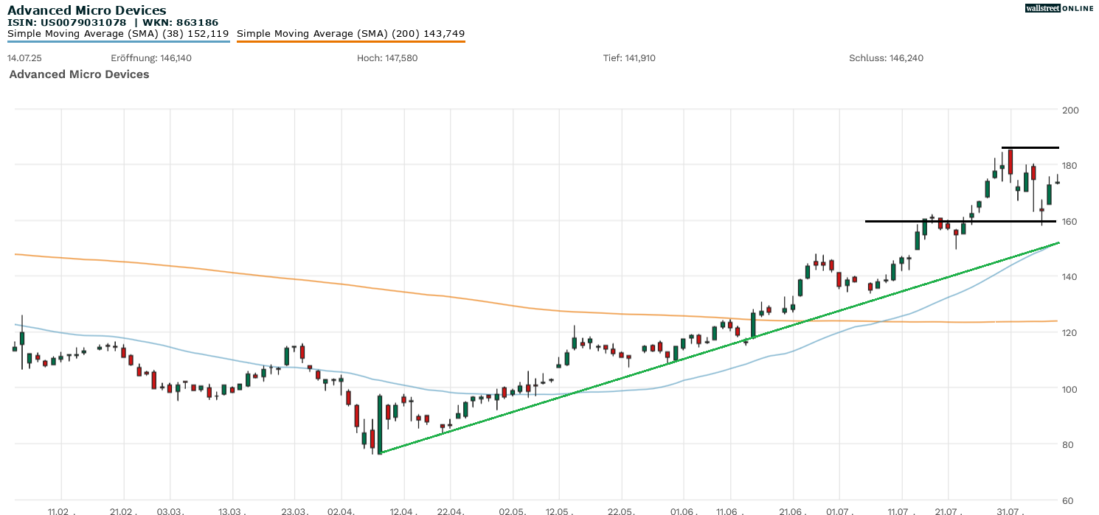Click the 11.07. date axis label
Screen dimensions: 1099x515
pyautogui.click(x=901, y=511)
